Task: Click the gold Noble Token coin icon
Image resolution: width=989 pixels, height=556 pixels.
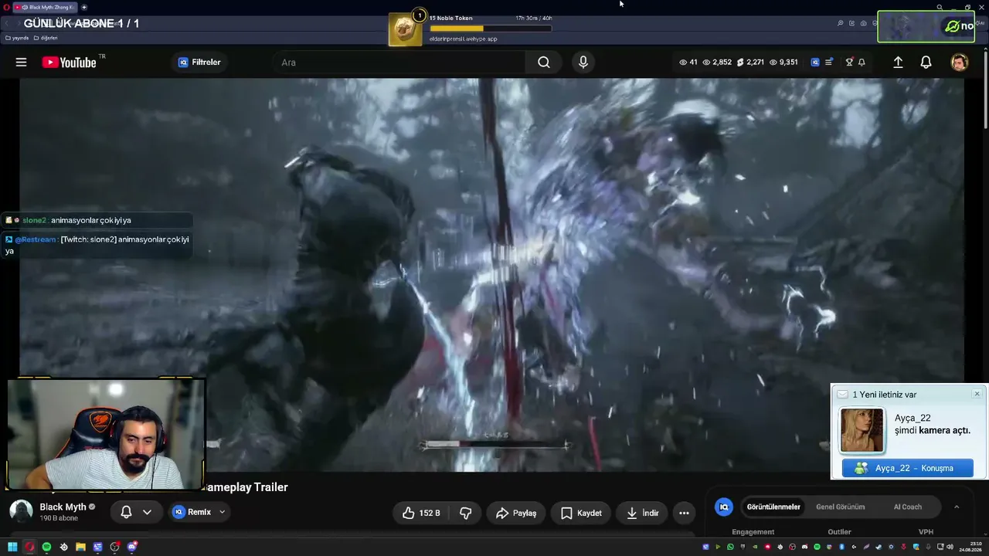Action: point(405,29)
